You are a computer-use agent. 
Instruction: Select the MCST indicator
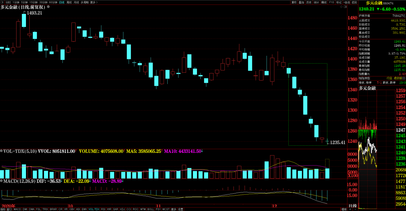coord(166,209)
